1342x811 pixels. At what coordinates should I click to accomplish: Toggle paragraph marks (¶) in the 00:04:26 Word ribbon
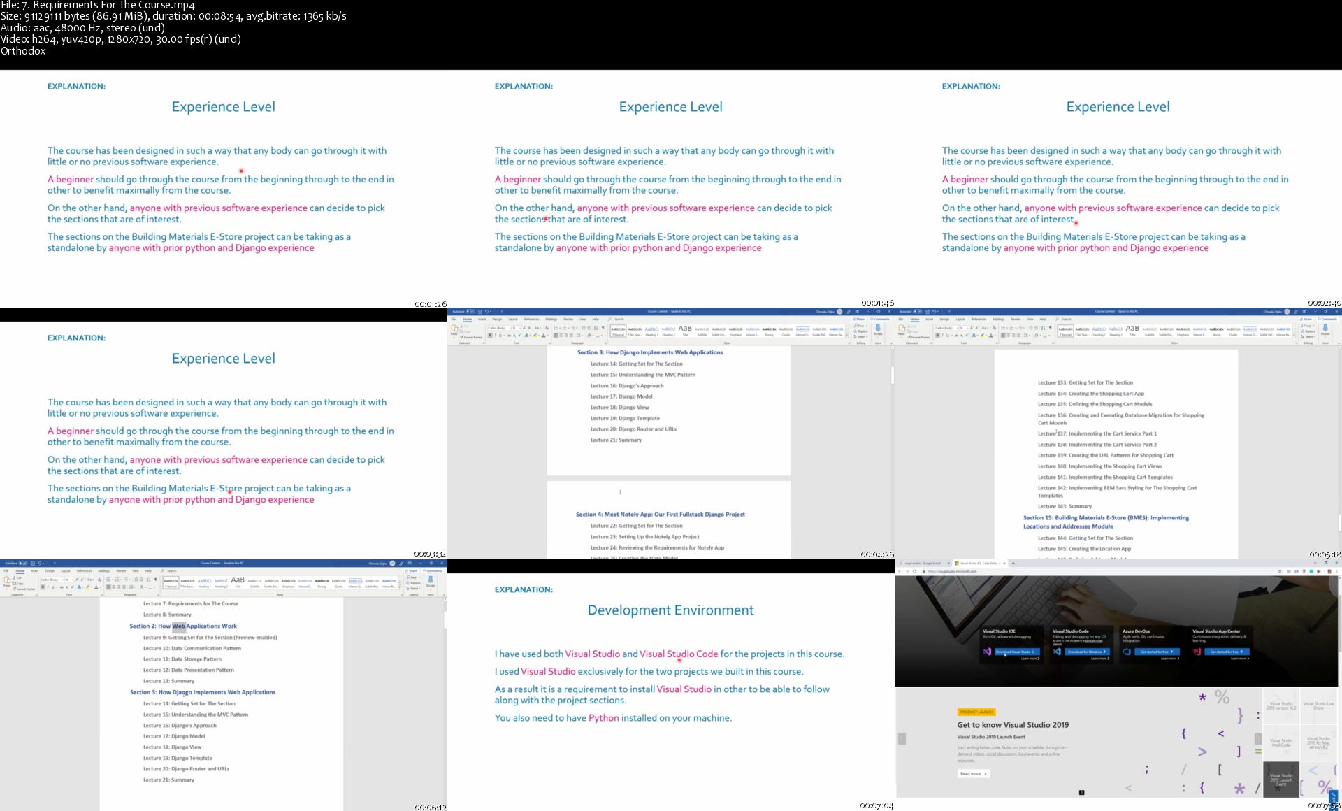[x=603, y=328]
